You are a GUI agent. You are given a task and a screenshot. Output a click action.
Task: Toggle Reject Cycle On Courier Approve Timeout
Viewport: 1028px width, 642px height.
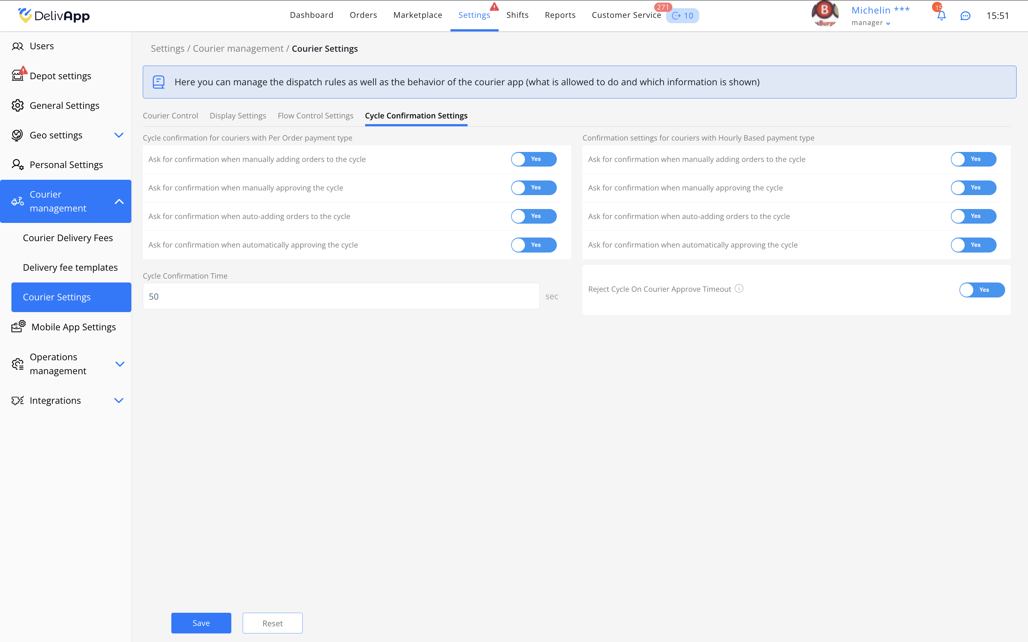(981, 290)
